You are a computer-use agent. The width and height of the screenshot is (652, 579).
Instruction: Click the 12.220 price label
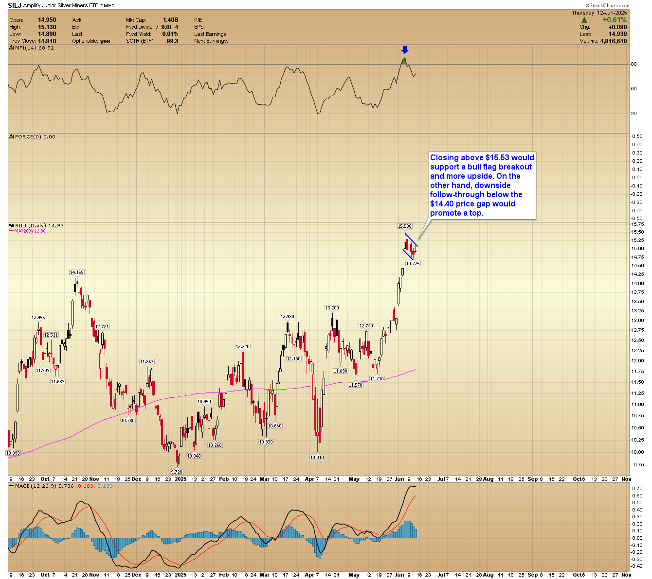click(x=243, y=347)
